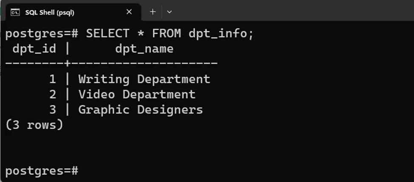Click the Video Department row value
The width and height of the screenshot is (414, 182).
pos(137,94)
